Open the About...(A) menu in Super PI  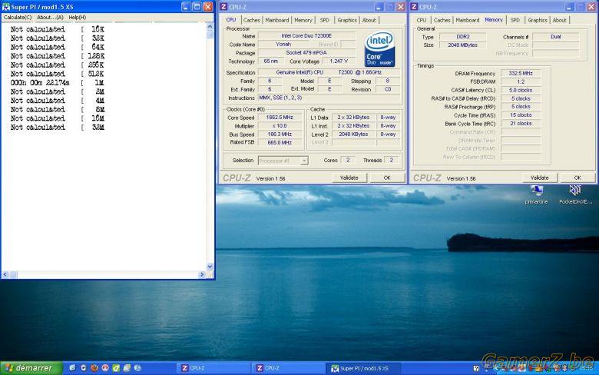pyautogui.click(x=50, y=18)
